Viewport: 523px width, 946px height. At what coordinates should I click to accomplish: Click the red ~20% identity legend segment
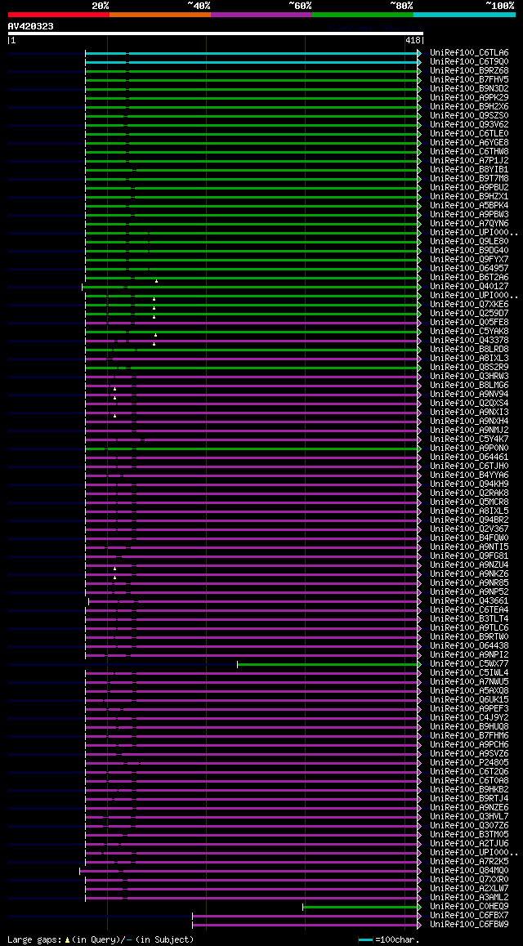point(59,15)
